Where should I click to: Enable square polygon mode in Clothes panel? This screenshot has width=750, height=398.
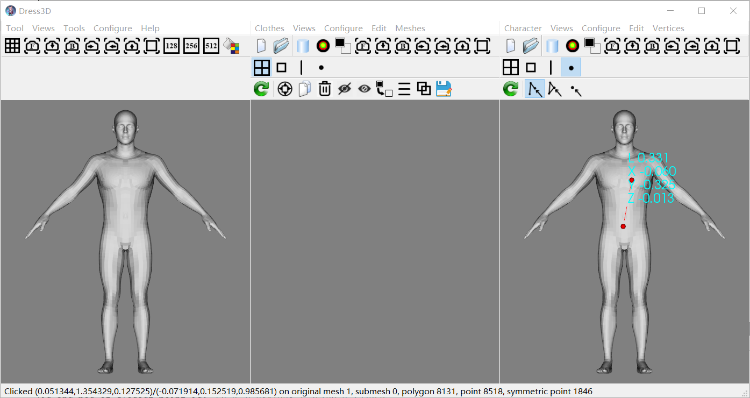(x=281, y=68)
